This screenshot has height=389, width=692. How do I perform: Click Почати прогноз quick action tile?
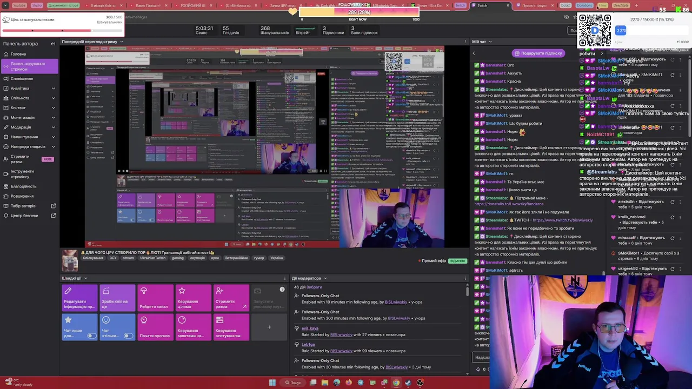[x=155, y=327]
